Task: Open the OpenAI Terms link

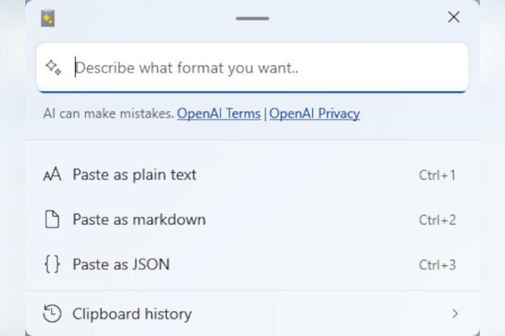Action: 219,113
